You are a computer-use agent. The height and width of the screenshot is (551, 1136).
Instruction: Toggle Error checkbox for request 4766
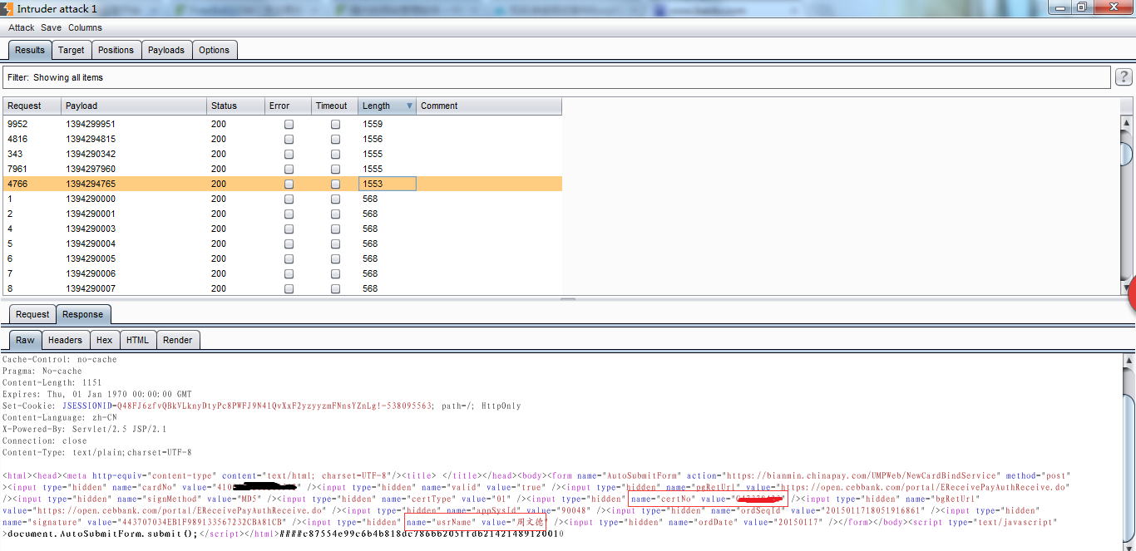pyautogui.click(x=289, y=184)
